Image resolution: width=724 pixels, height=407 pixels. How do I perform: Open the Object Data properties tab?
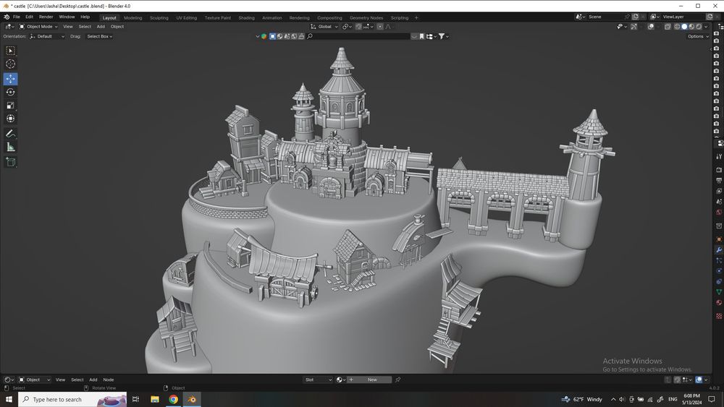click(x=719, y=292)
